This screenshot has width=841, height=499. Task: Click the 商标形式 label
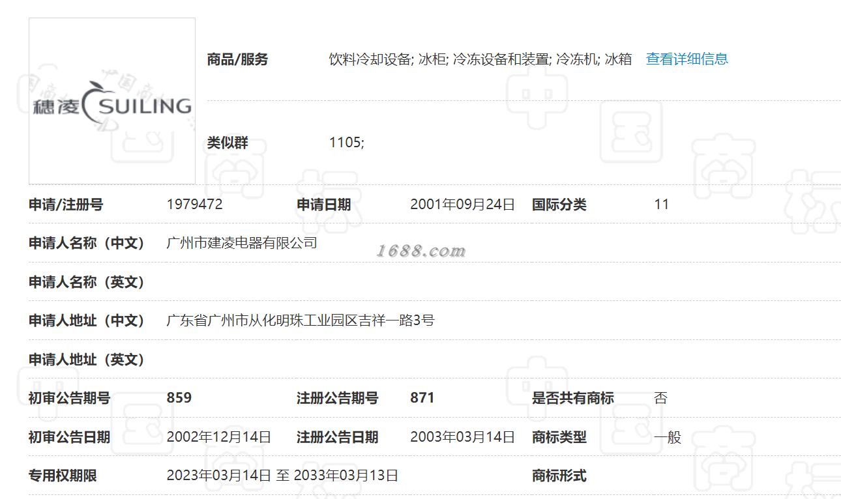click(559, 476)
